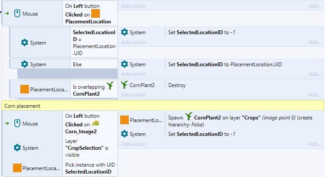The height and width of the screenshot is (177, 325).
Task: Select Set SelectedLocationID to PlacementLocation.UID action text
Action: [x=225, y=64]
